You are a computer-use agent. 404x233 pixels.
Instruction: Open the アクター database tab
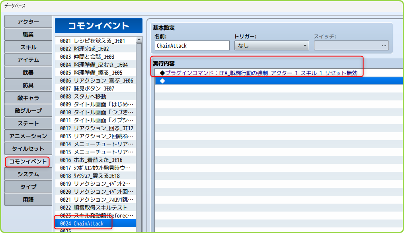point(28,22)
